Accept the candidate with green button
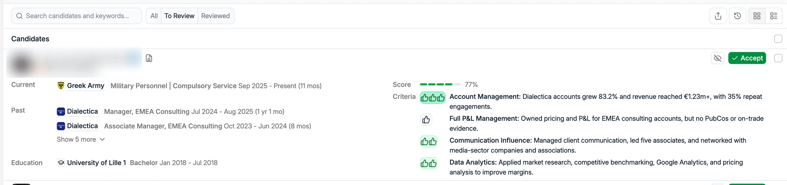Image resolution: width=787 pixels, height=185 pixels. [x=747, y=58]
